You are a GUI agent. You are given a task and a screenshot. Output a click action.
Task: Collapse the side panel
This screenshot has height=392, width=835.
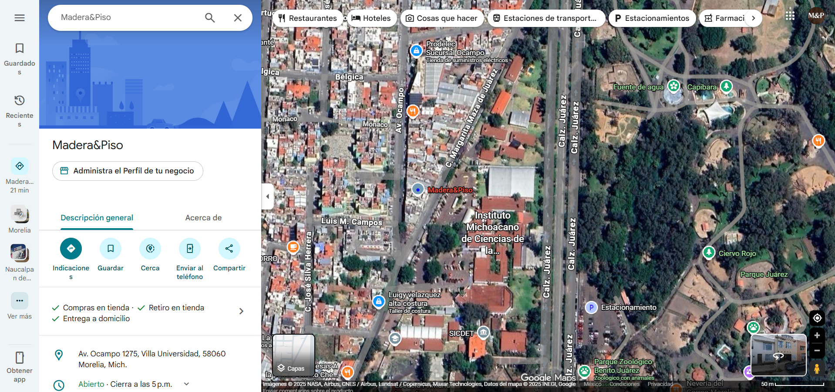[x=267, y=196]
